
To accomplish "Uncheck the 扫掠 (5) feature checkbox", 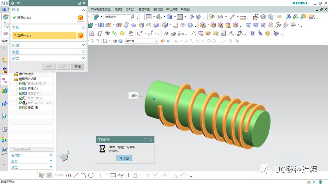I will [x=21, y=107].
